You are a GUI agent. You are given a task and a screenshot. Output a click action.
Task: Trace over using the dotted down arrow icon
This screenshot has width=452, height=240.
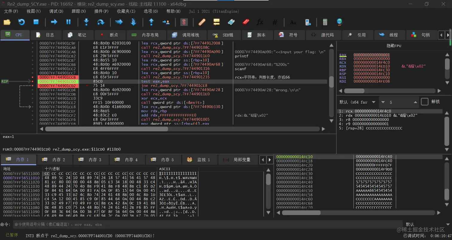134,22
